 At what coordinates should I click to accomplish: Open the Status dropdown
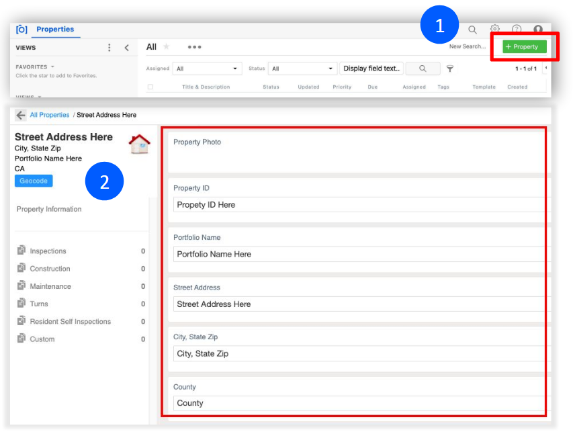coord(302,69)
